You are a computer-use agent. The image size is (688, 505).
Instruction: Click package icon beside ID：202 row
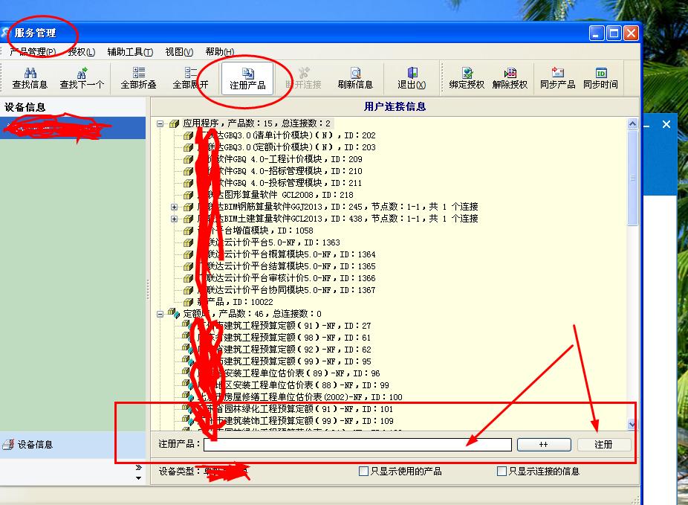[x=188, y=135]
